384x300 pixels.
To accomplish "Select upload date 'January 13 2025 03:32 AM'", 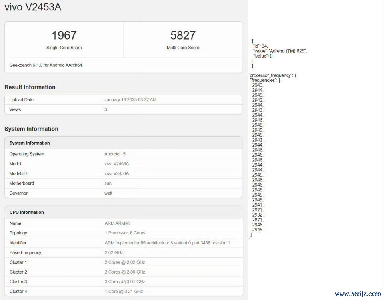I will (130, 100).
